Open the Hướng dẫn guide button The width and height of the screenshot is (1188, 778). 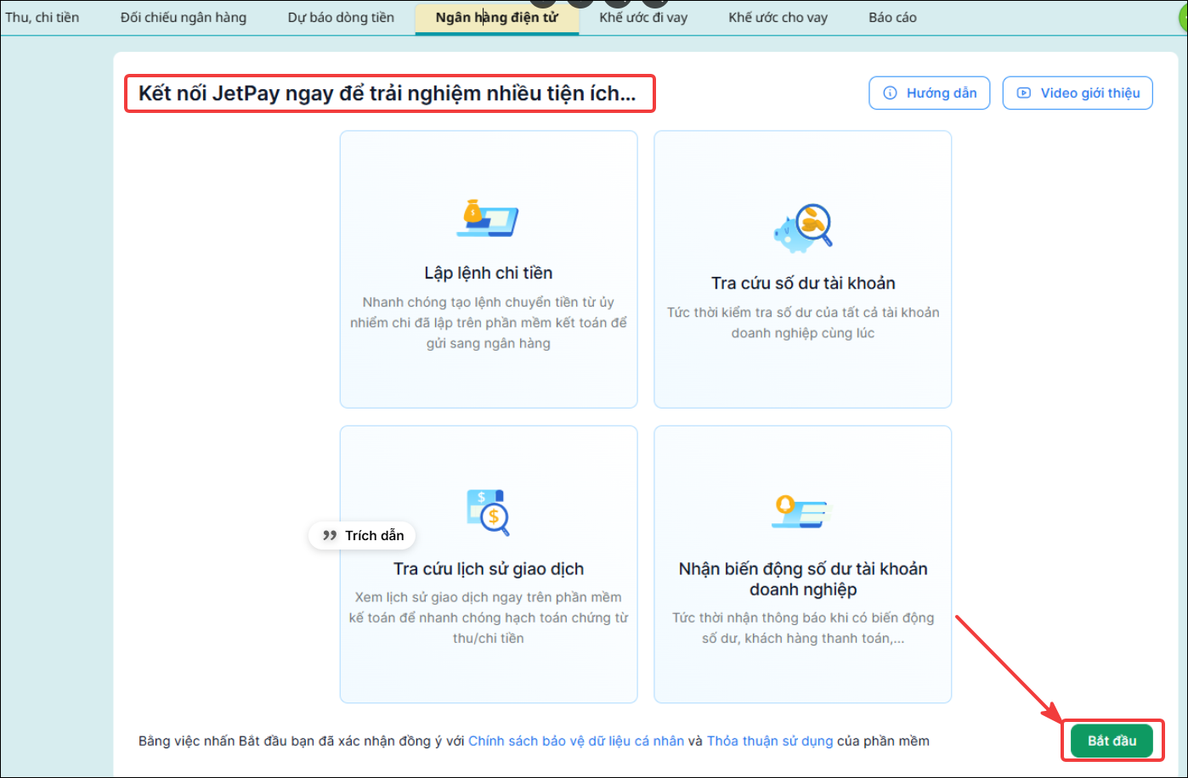click(x=930, y=93)
